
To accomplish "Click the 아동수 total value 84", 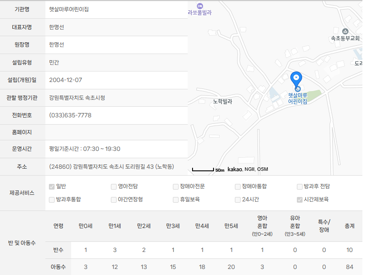I will coord(349,267).
